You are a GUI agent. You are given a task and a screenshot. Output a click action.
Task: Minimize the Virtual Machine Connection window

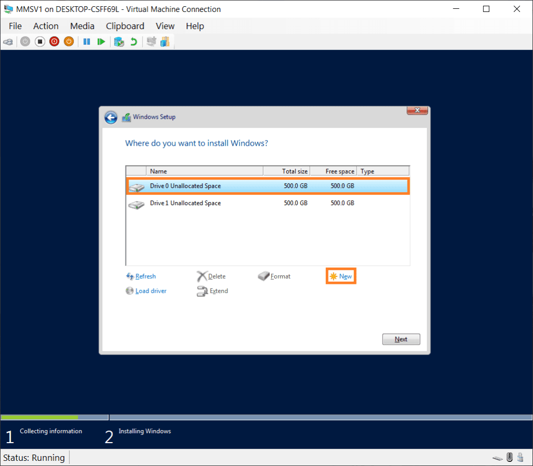coord(456,9)
